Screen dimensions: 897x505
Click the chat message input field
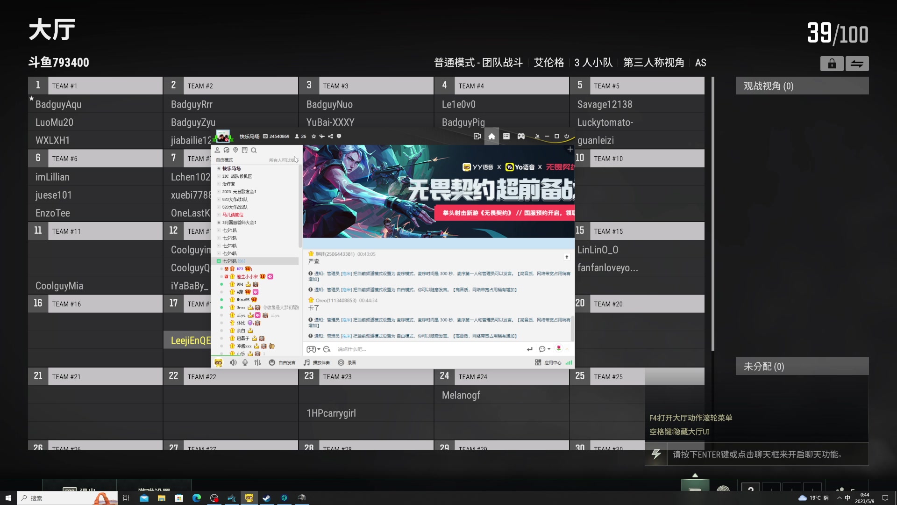pyautogui.click(x=427, y=349)
